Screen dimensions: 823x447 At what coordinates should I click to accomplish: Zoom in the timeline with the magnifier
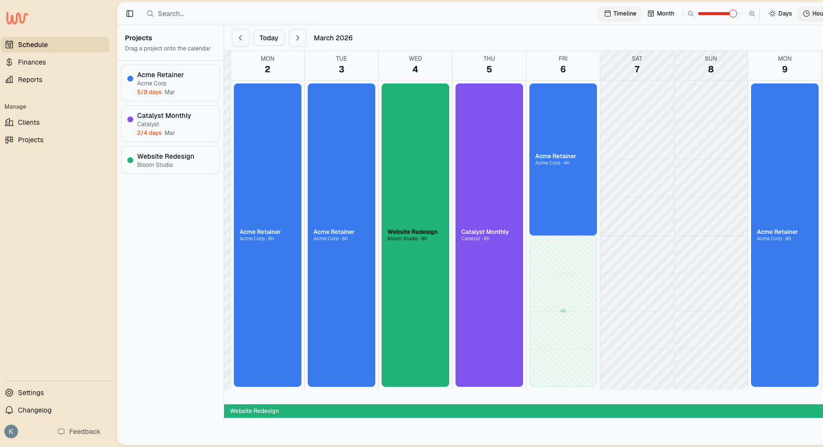click(x=752, y=14)
